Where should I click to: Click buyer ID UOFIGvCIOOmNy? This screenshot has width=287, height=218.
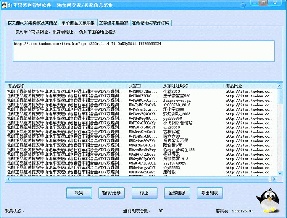tap(142, 123)
